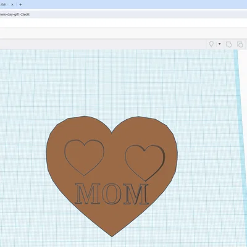Click the Show All lightbulb icon

click(211, 44)
